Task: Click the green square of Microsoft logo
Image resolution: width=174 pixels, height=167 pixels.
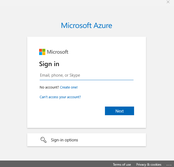Action: pos(44,50)
